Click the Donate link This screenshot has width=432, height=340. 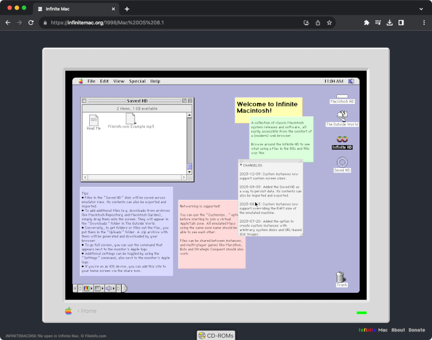[x=417, y=330]
